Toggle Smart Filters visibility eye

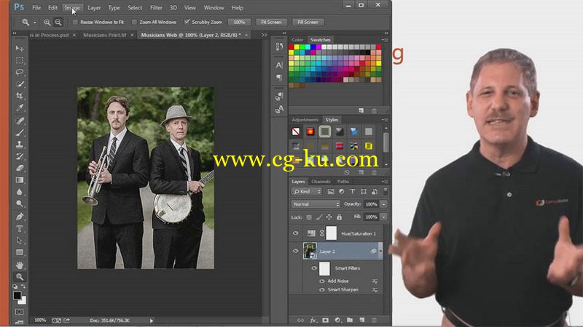click(314, 268)
